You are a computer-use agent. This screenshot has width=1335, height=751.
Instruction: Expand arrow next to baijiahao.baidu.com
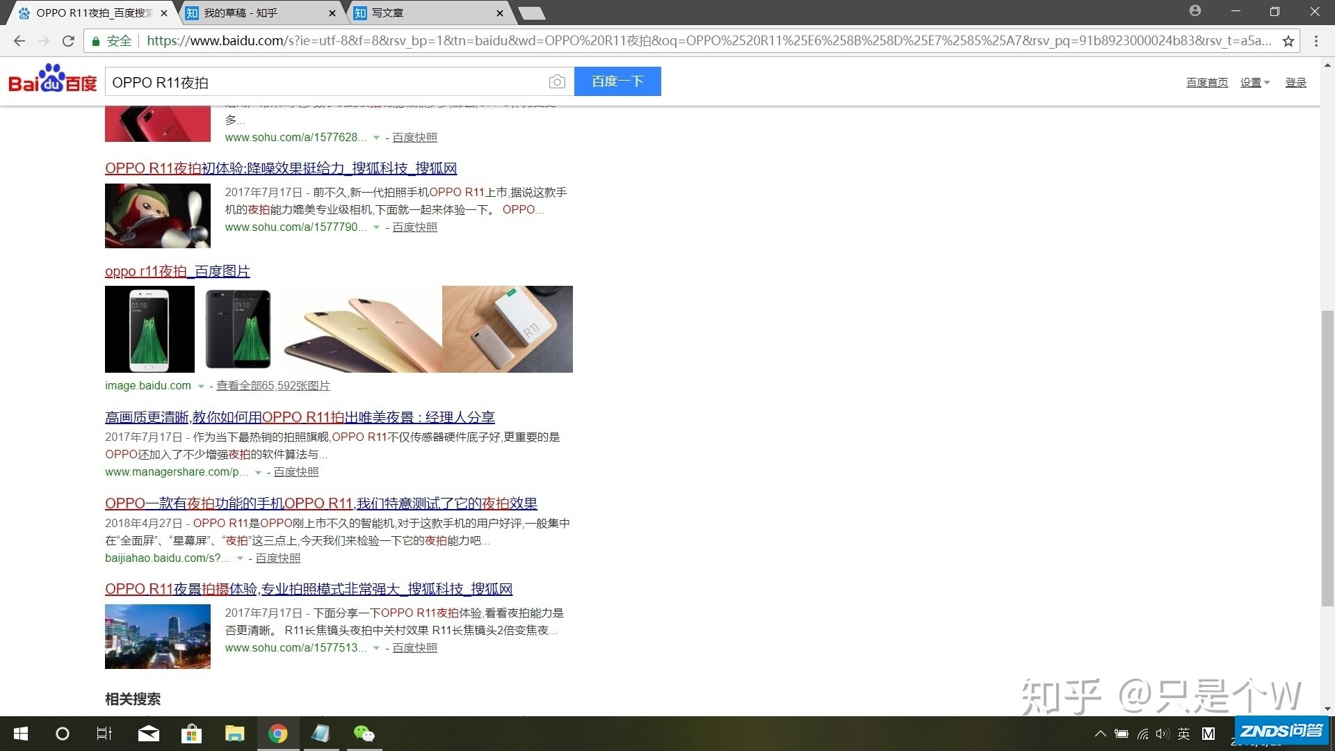coord(240,558)
